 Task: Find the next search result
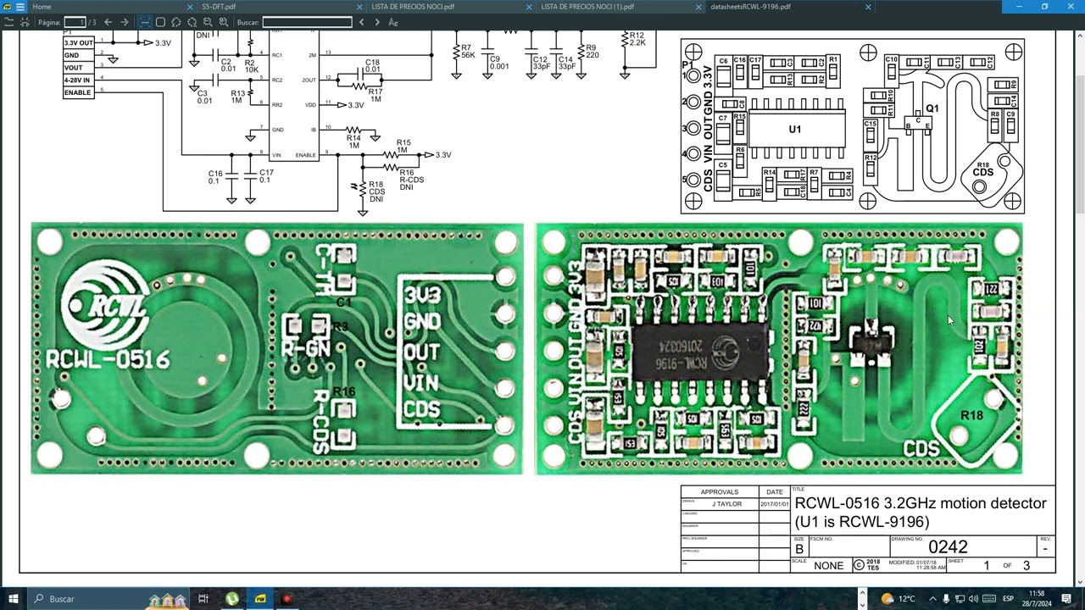point(377,22)
